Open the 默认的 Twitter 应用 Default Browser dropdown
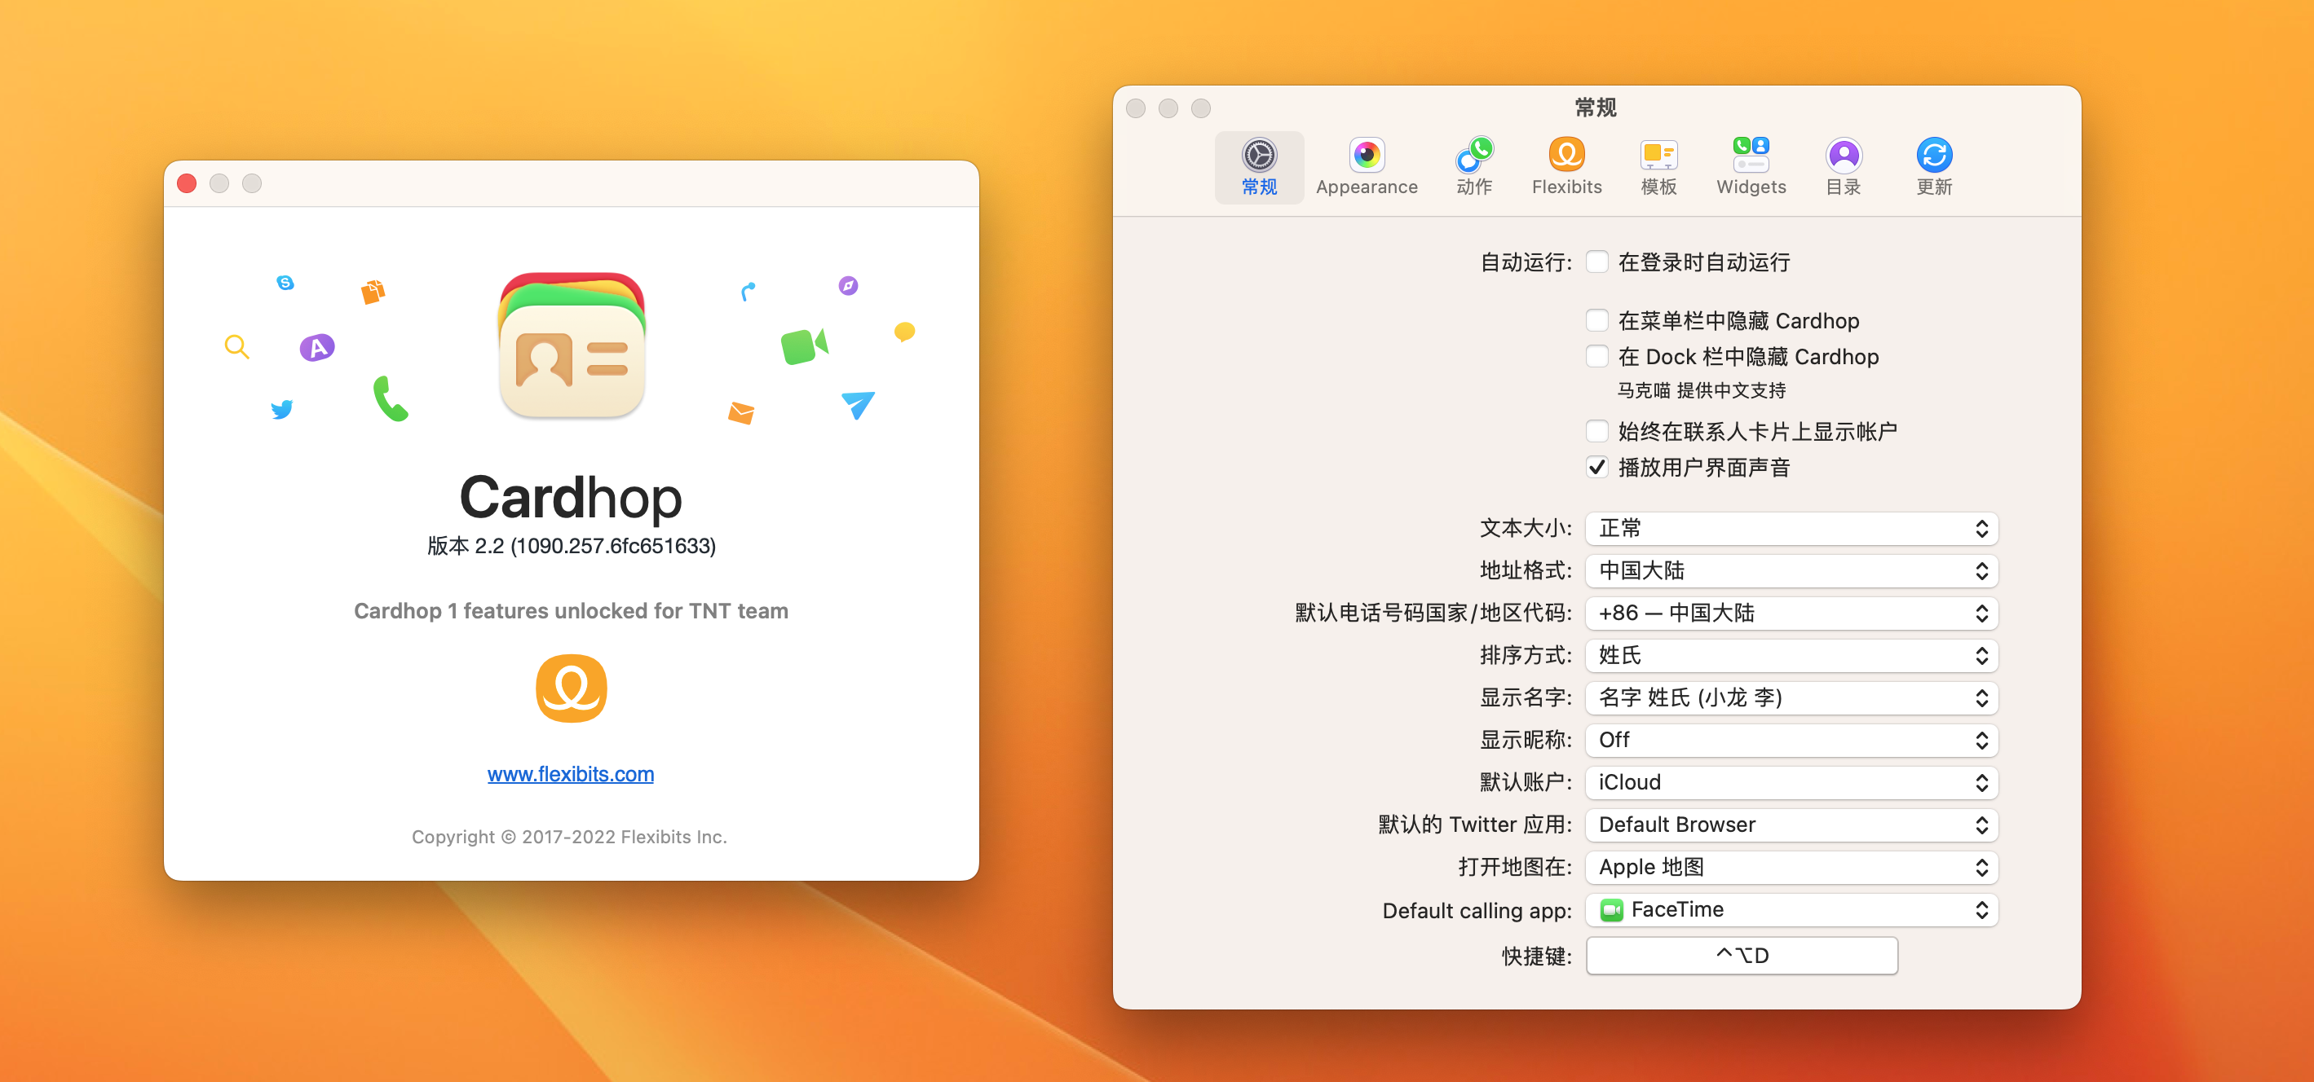This screenshot has width=2314, height=1082. pos(1791,825)
